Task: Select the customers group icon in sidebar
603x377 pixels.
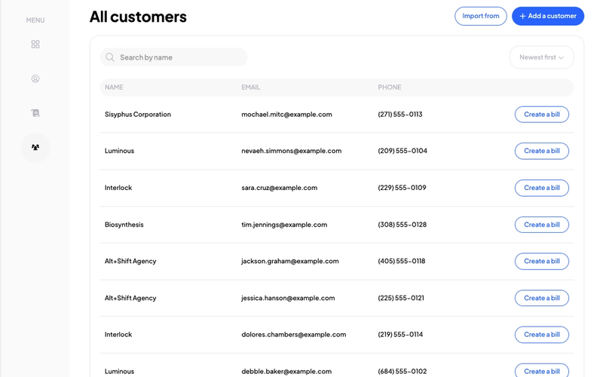Action: (x=35, y=147)
